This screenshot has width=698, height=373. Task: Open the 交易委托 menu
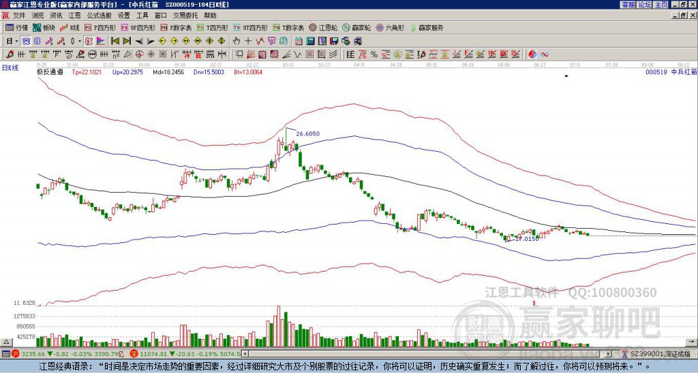[x=185, y=16]
